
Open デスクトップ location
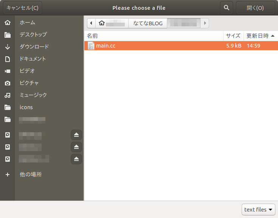click(33, 34)
